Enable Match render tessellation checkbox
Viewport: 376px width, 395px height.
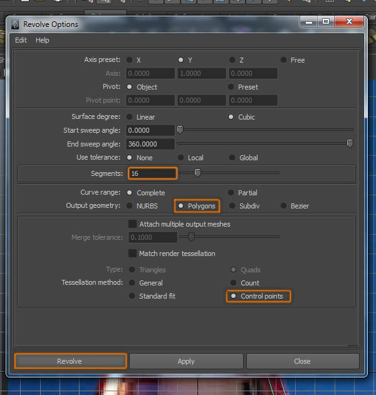133,253
